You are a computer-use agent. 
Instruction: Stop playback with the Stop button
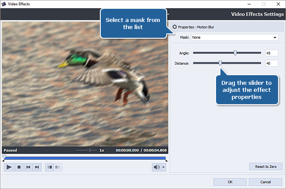pyautogui.click(x=19, y=167)
